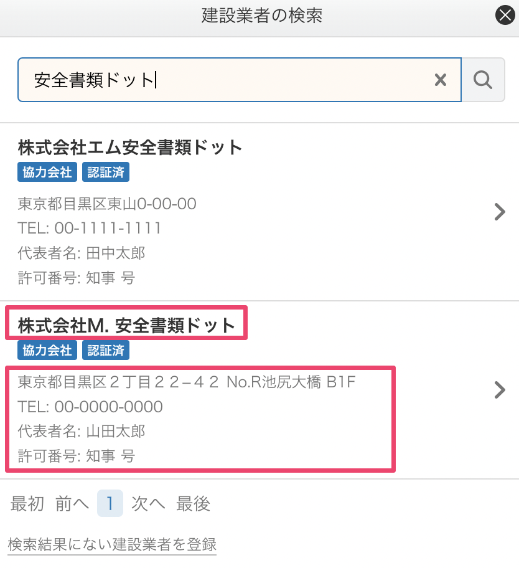519x568 pixels.
Task: Click address 東京都目黒区東山0-00-00
Action: pyautogui.click(x=107, y=204)
